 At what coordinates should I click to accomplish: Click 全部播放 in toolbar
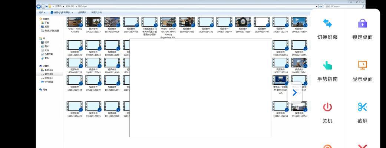[x=82, y=12]
